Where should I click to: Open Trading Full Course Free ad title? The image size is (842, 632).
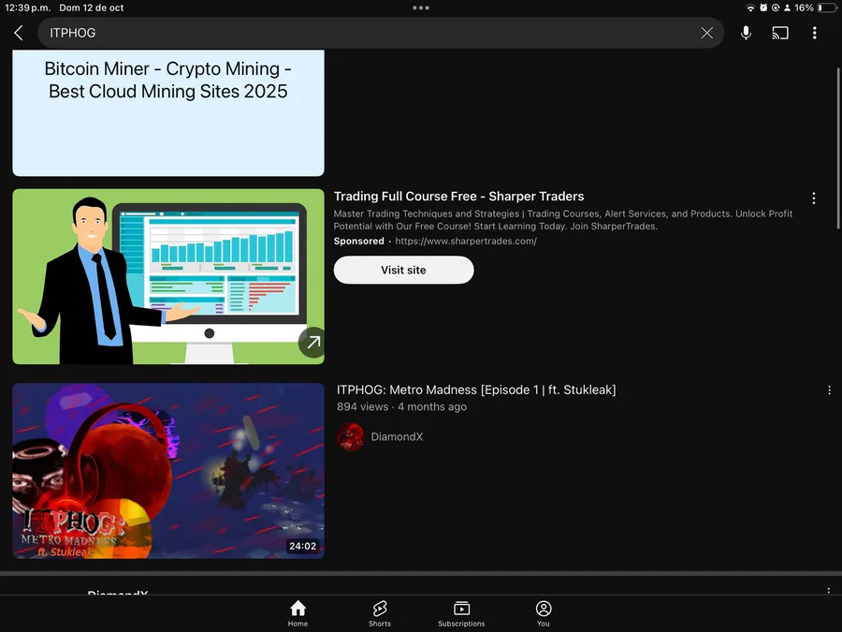pyautogui.click(x=458, y=197)
